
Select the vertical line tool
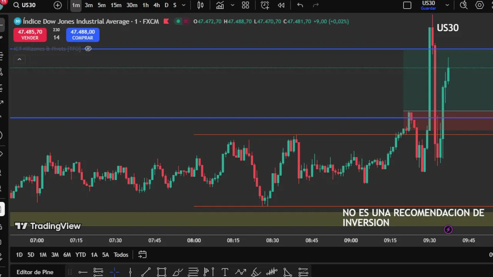point(130,272)
